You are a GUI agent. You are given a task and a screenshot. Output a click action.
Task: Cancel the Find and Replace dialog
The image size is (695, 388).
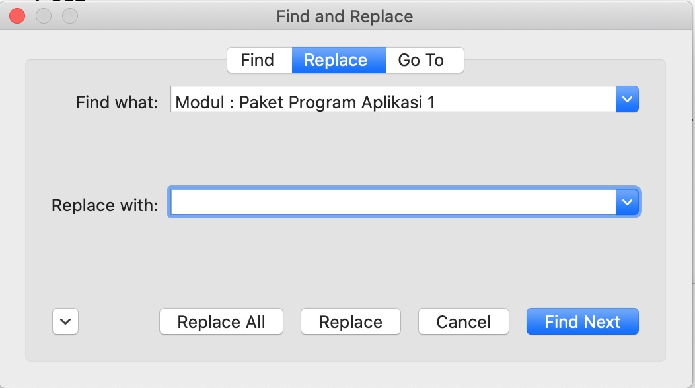463,322
